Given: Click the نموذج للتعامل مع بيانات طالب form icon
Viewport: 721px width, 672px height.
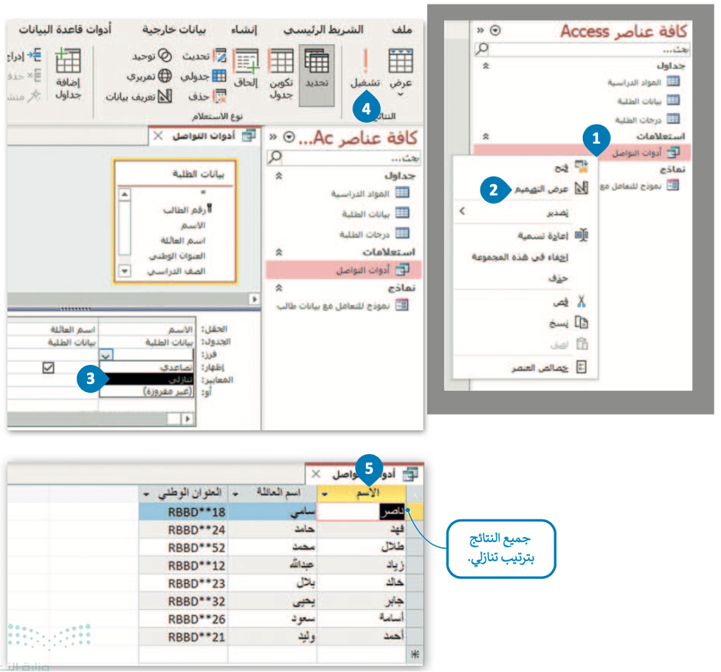Looking at the screenshot, I should pos(402,305).
